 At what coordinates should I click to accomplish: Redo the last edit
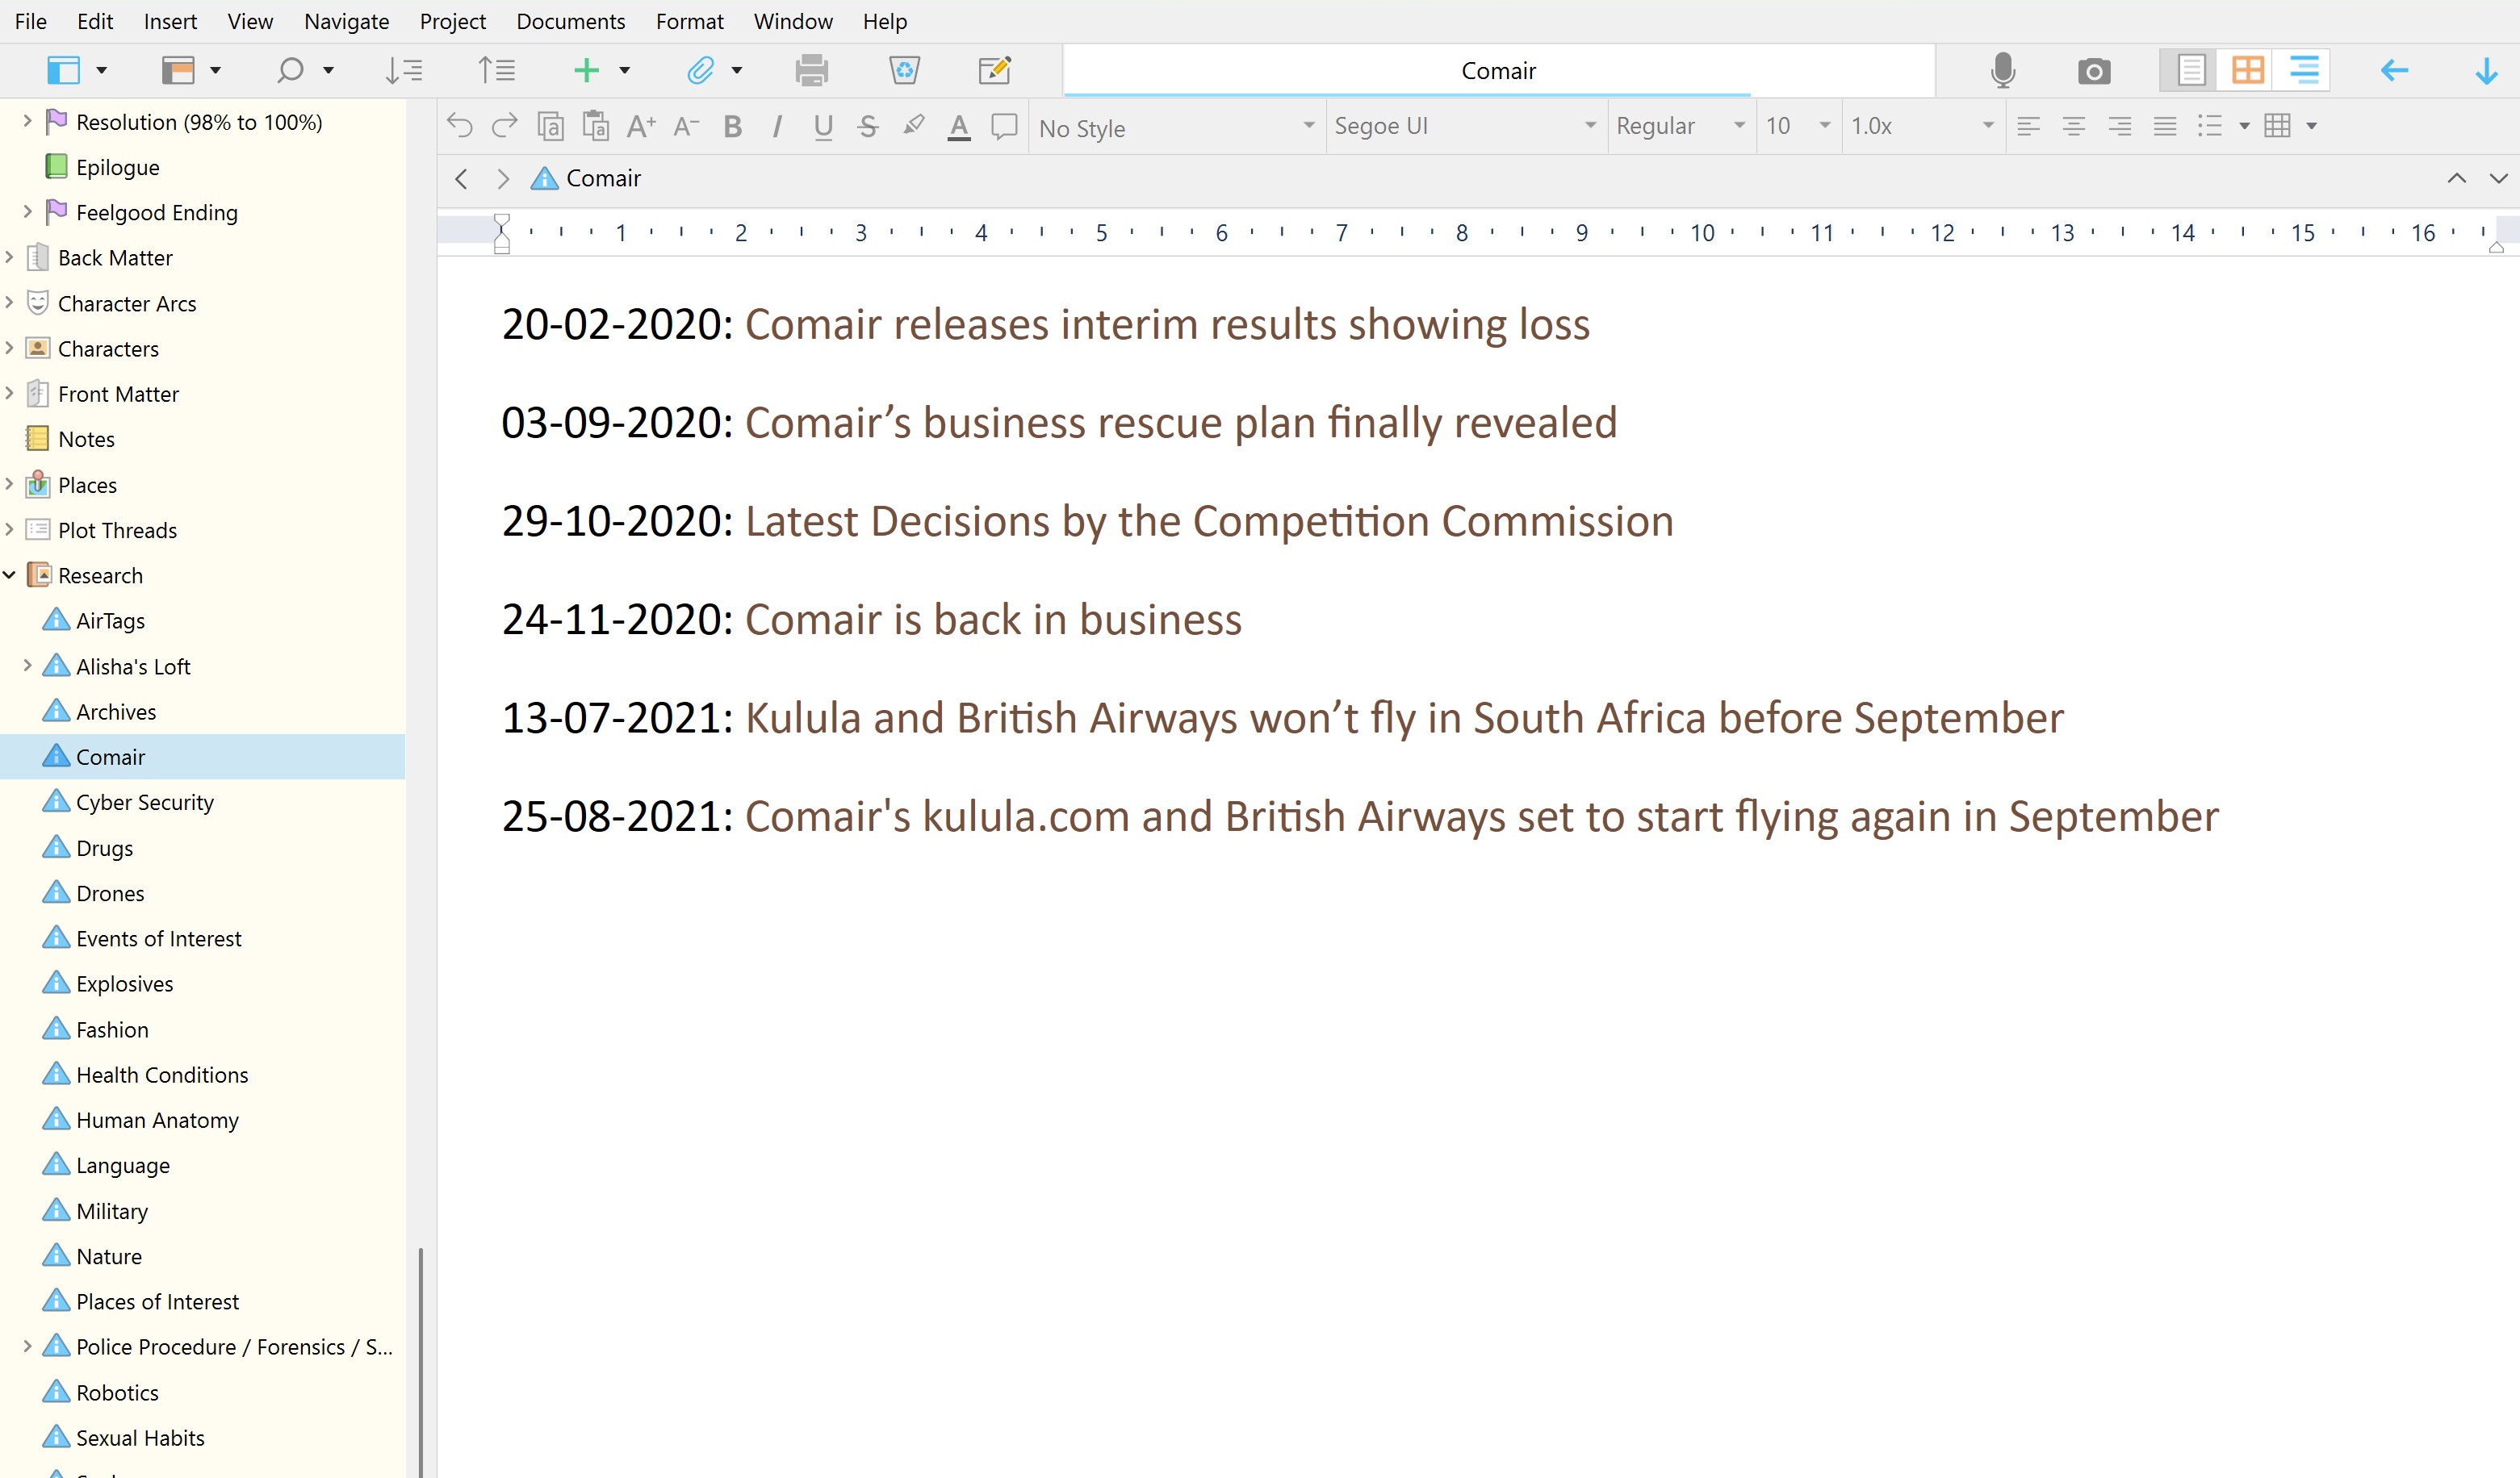pos(504,126)
